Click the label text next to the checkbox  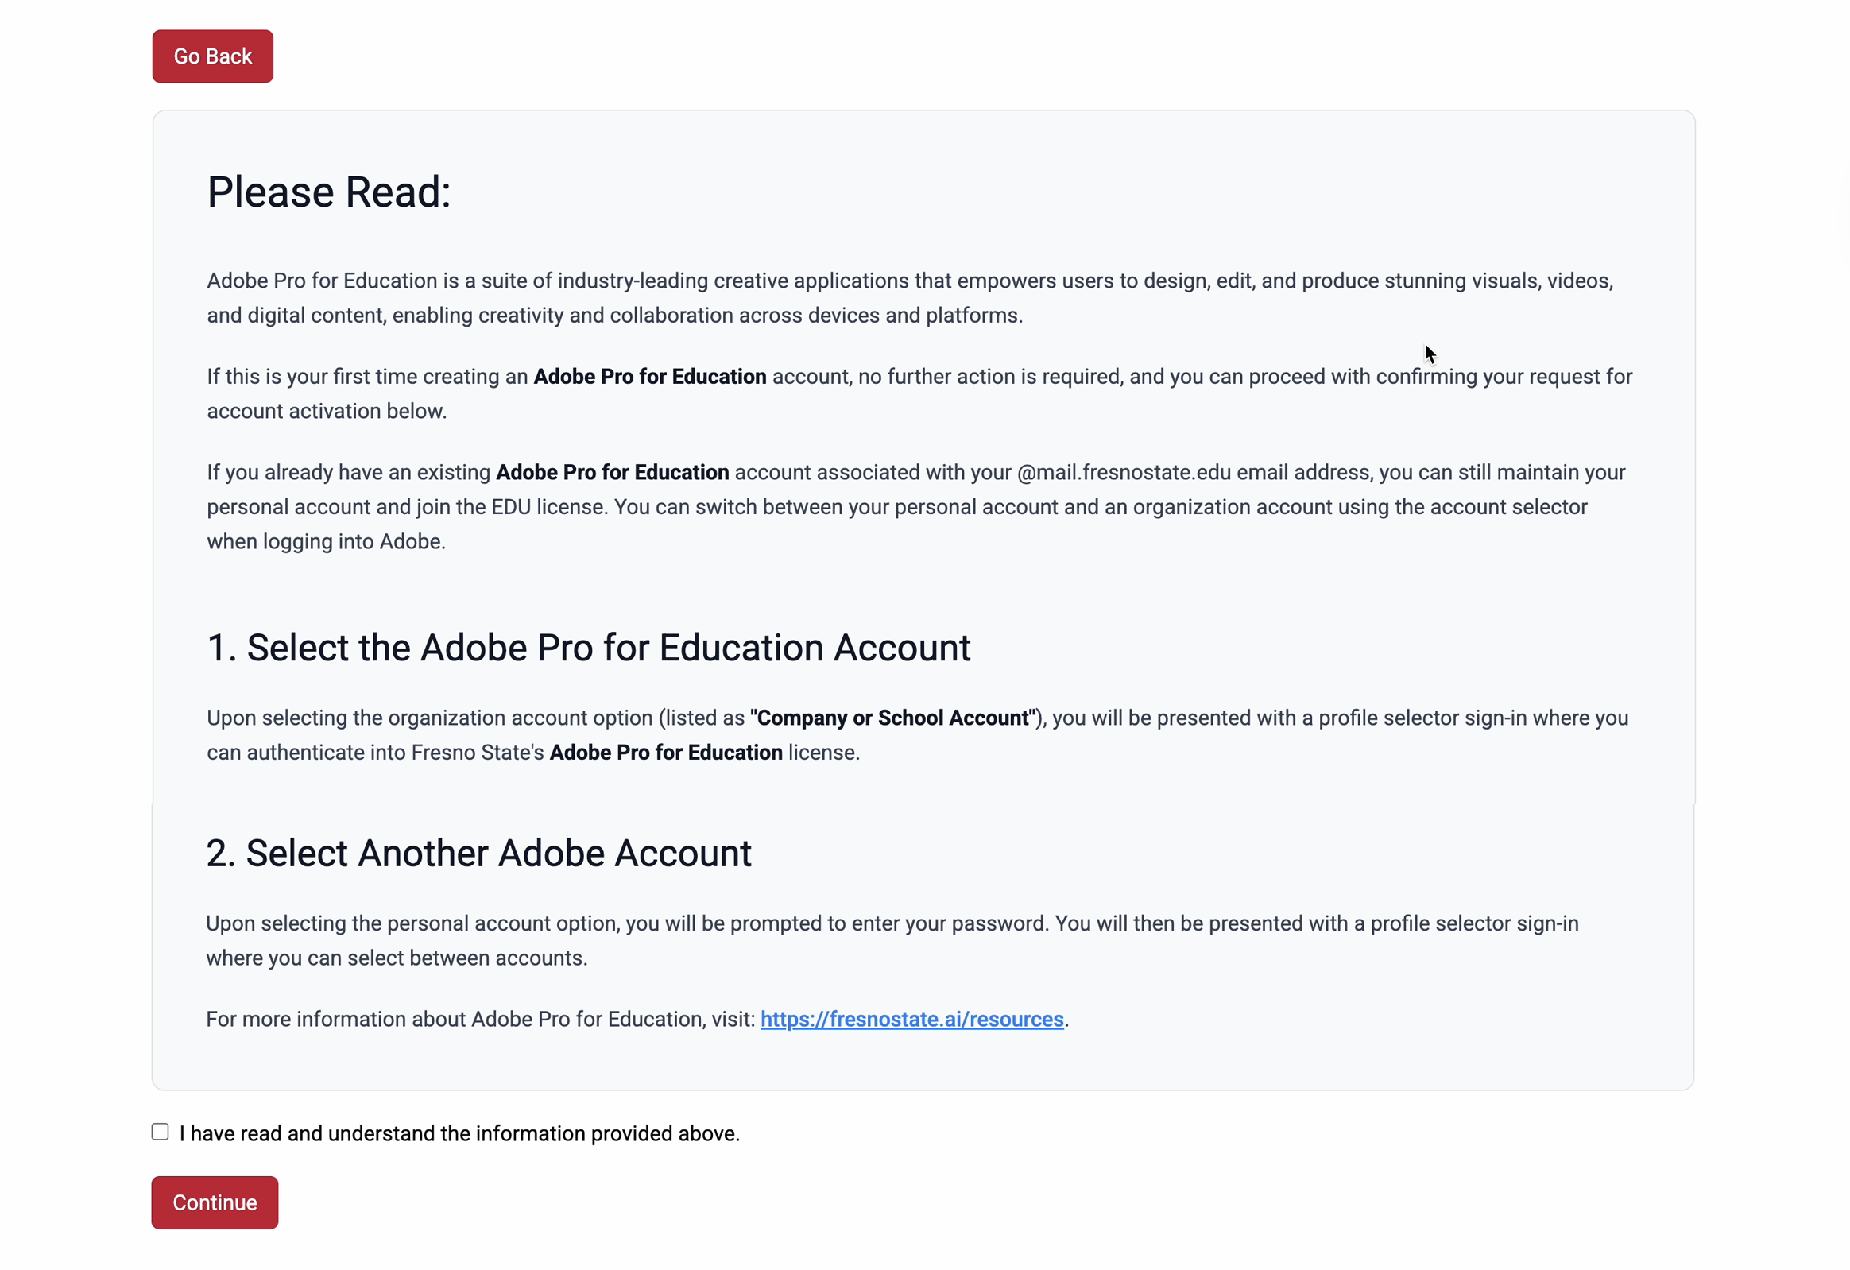[x=459, y=1133]
